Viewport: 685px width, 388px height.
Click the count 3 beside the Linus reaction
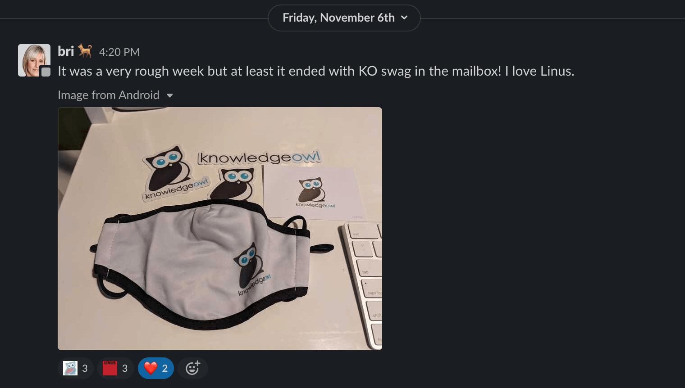pyautogui.click(x=125, y=369)
